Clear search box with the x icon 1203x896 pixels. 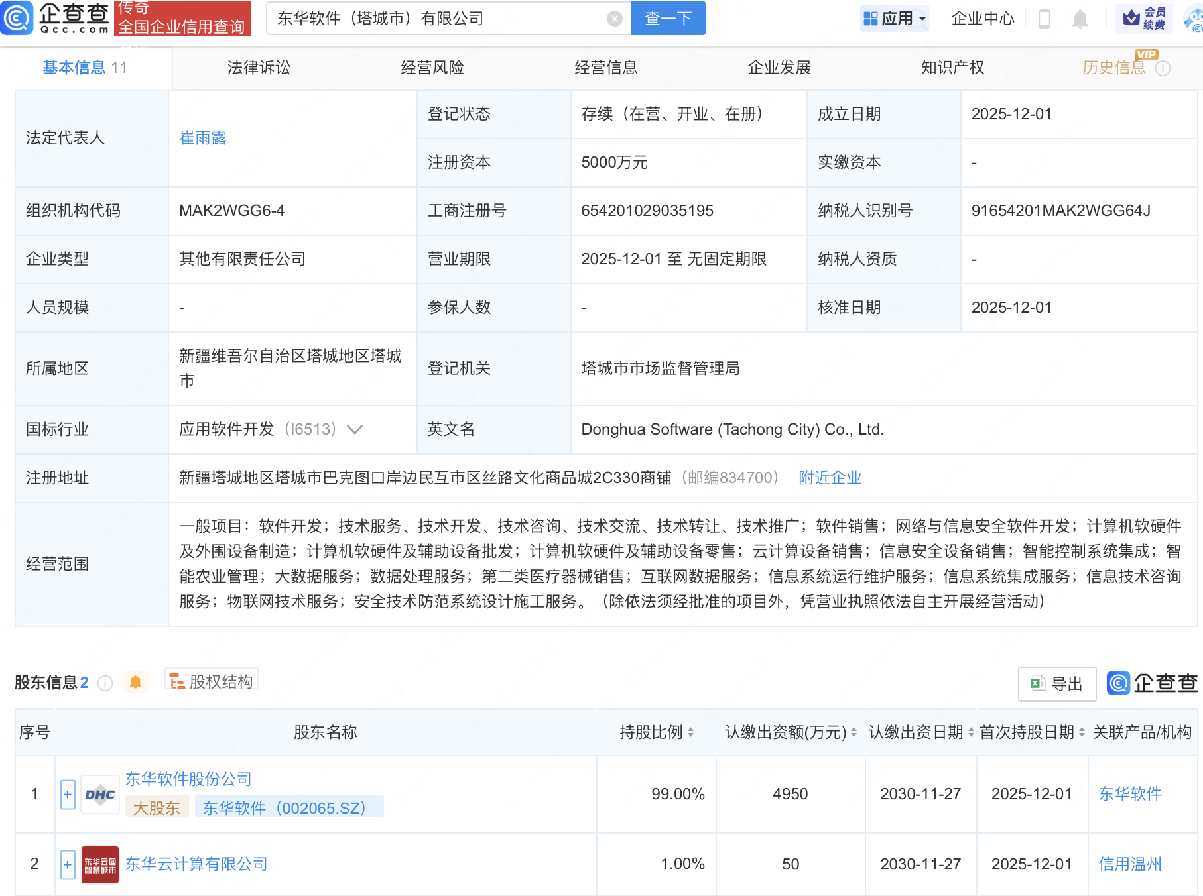(x=615, y=18)
